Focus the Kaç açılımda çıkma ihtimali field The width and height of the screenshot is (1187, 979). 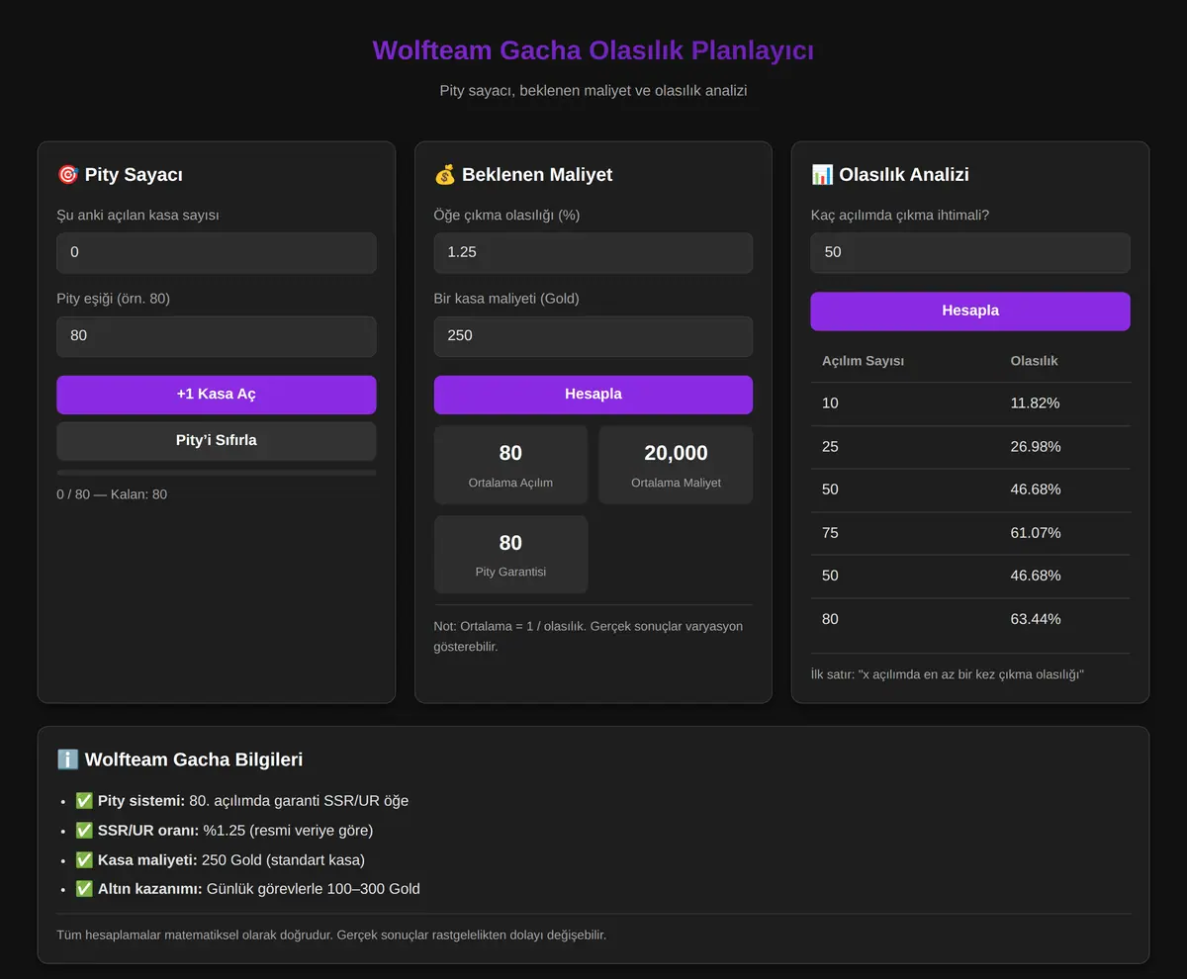(970, 252)
